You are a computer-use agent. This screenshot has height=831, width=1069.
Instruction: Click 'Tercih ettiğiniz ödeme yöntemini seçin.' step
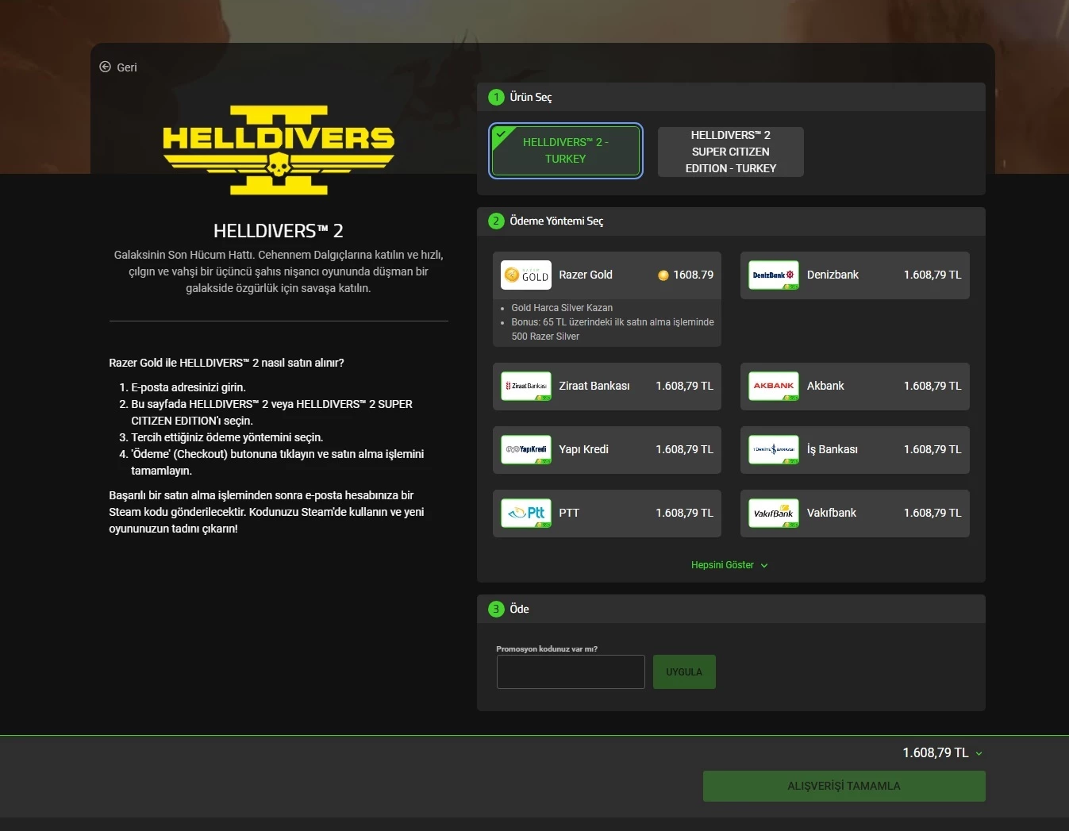pos(227,437)
